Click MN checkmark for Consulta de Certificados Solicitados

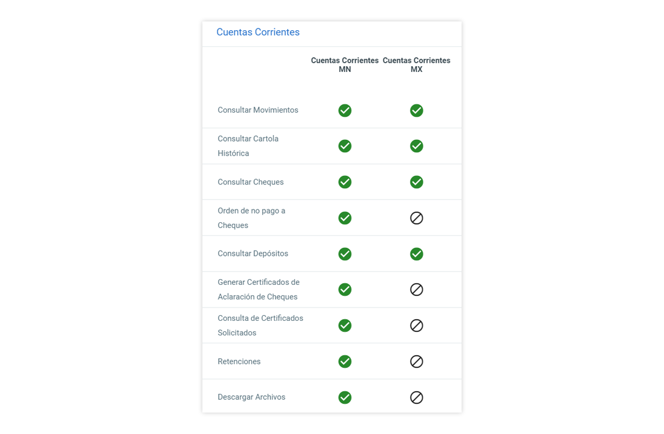(x=345, y=325)
